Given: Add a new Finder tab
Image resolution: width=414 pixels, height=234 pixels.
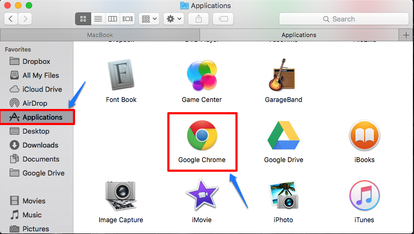Looking at the screenshot, I should pyautogui.click(x=406, y=35).
